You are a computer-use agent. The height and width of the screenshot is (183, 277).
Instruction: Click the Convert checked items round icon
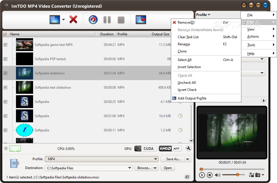pos(93,20)
